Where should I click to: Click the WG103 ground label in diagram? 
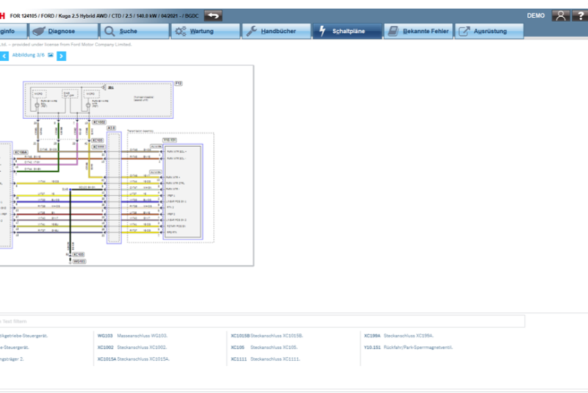[79, 262]
